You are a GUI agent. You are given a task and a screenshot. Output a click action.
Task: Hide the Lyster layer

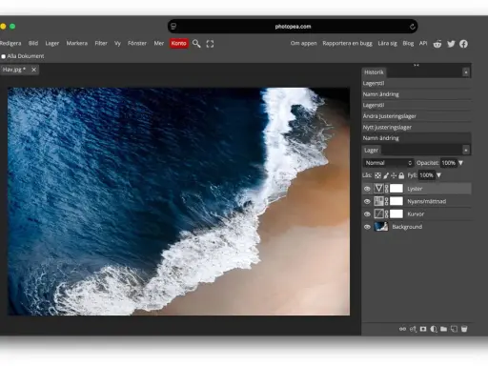[x=367, y=189]
